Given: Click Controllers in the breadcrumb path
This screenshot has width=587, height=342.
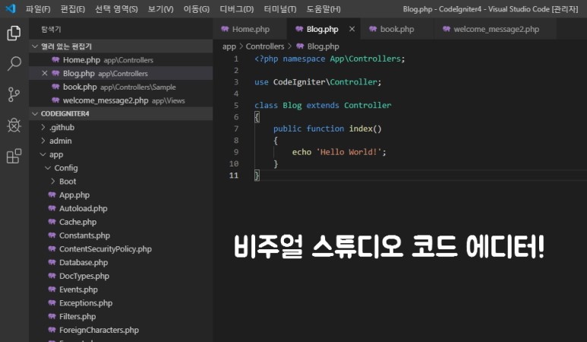Looking at the screenshot, I should click(x=265, y=46).
